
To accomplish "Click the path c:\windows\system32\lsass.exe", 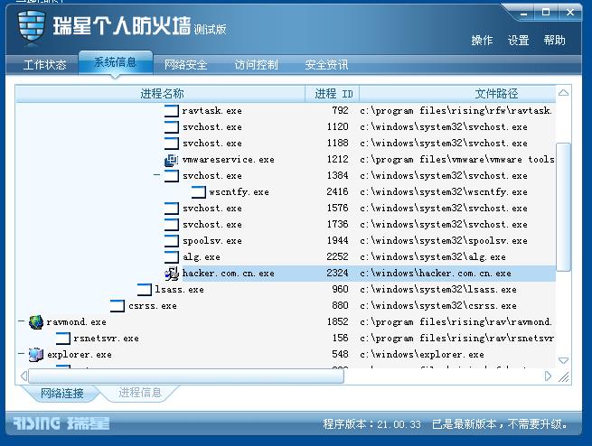I will coord(438,289).
